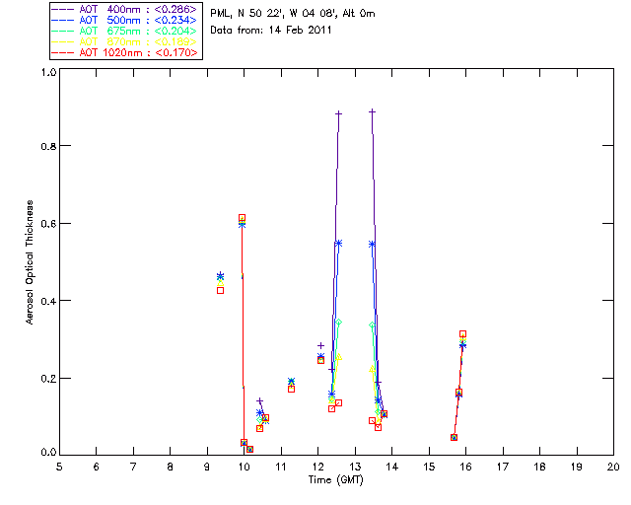This screenshot has height=505, width=631.
Task: Click the purple plus peak marker near 13.5 GMT
Action: 373,111
